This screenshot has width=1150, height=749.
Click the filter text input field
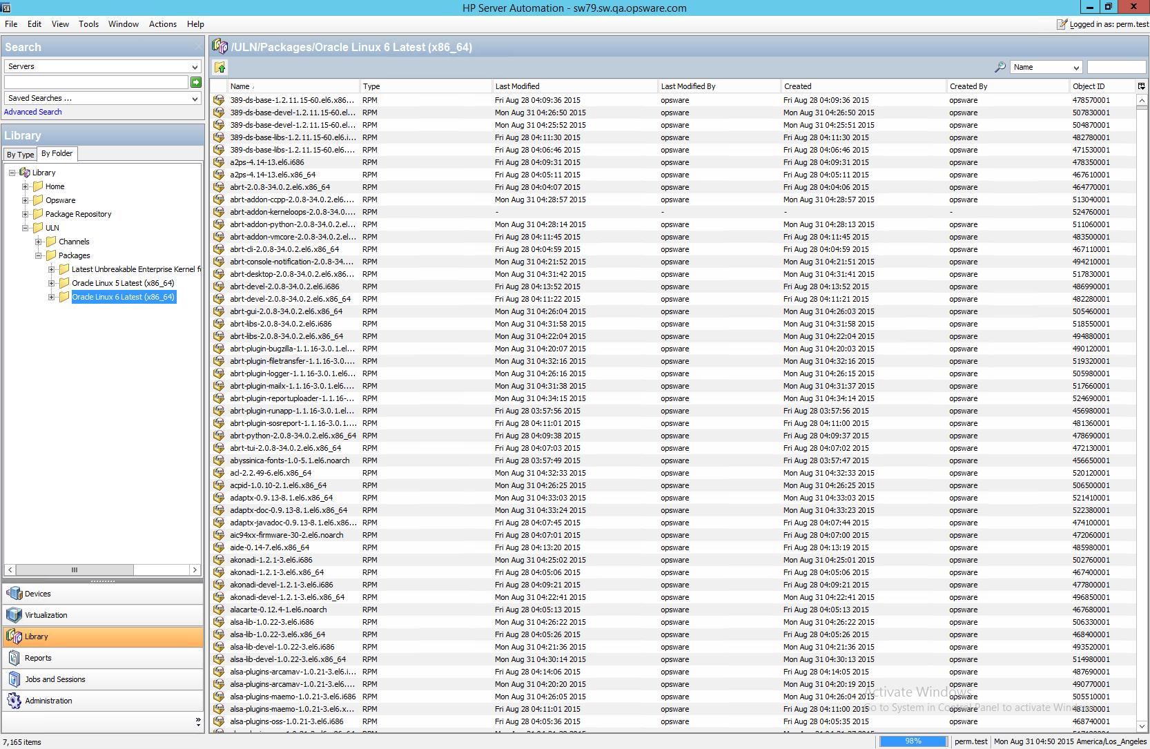(x=1116, y=68)
